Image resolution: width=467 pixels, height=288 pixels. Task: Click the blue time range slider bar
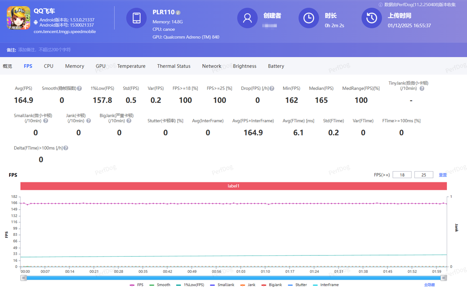[233, 278]
